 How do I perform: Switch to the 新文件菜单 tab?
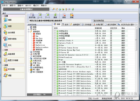pos(110,24)
